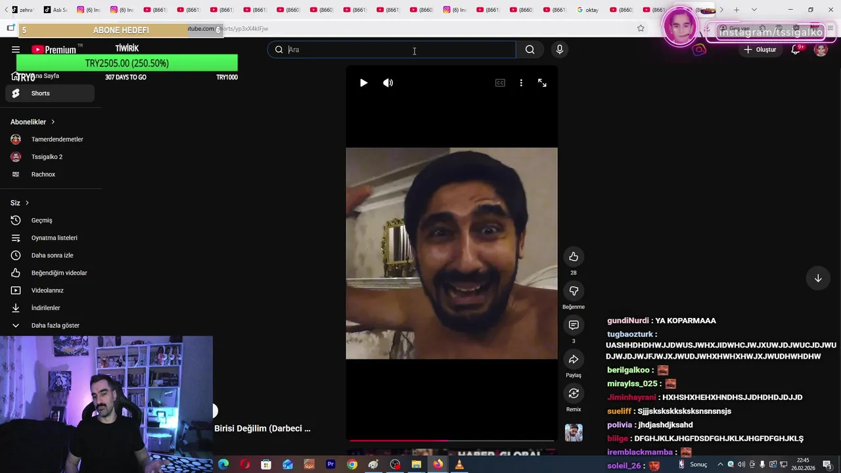Click chat username mirayIss_025
Viewport: 841px width, 473px height.
tap(632, 384)
